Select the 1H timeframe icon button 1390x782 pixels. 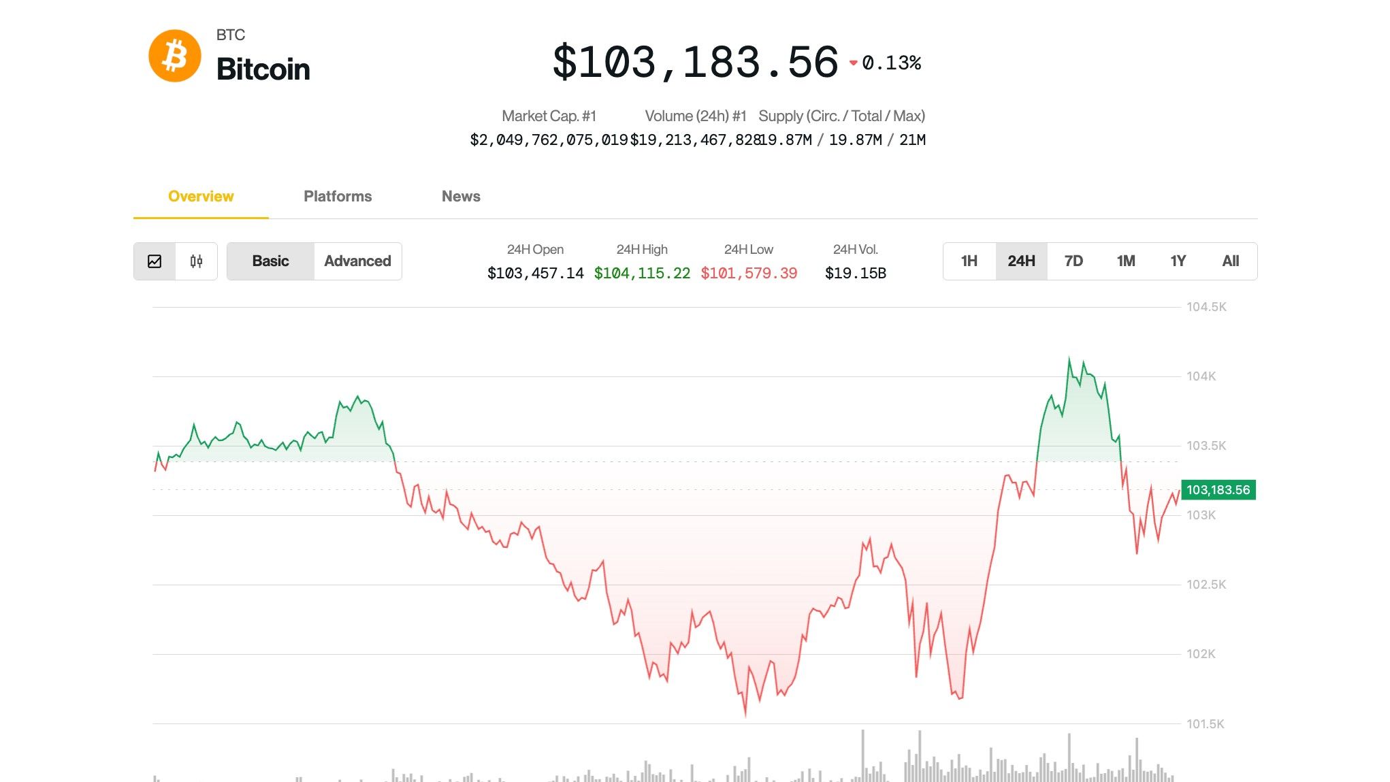pyautogui.click(x=969, y=261)
